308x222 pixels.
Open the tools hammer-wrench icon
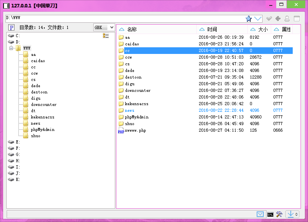click(279, 214)
